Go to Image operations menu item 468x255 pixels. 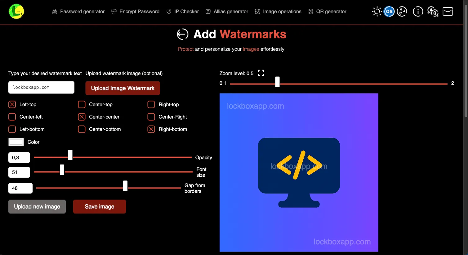(278, 11)
